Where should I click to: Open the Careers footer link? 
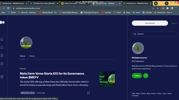tap(153, 94)
